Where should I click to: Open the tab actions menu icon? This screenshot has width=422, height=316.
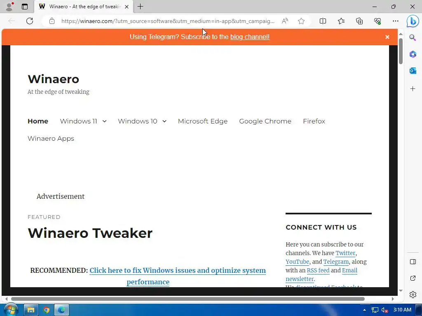click(25, 7)
